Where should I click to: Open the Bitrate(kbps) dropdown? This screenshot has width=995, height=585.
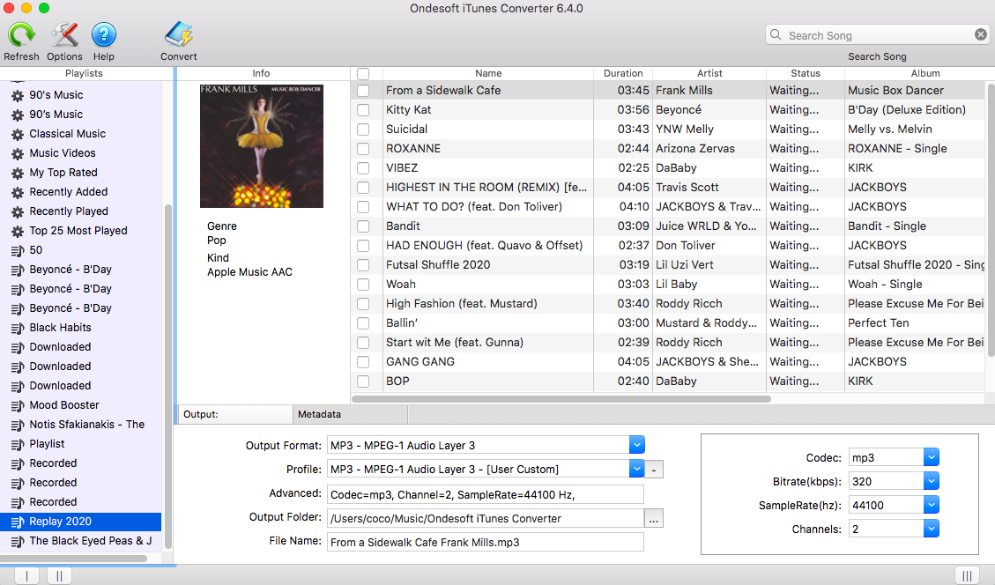(931, 482)
